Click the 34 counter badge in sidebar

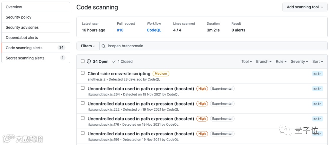(61, 48)
